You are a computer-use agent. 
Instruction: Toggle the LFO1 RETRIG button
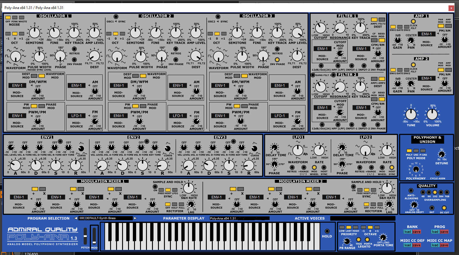tap(292, 168)
